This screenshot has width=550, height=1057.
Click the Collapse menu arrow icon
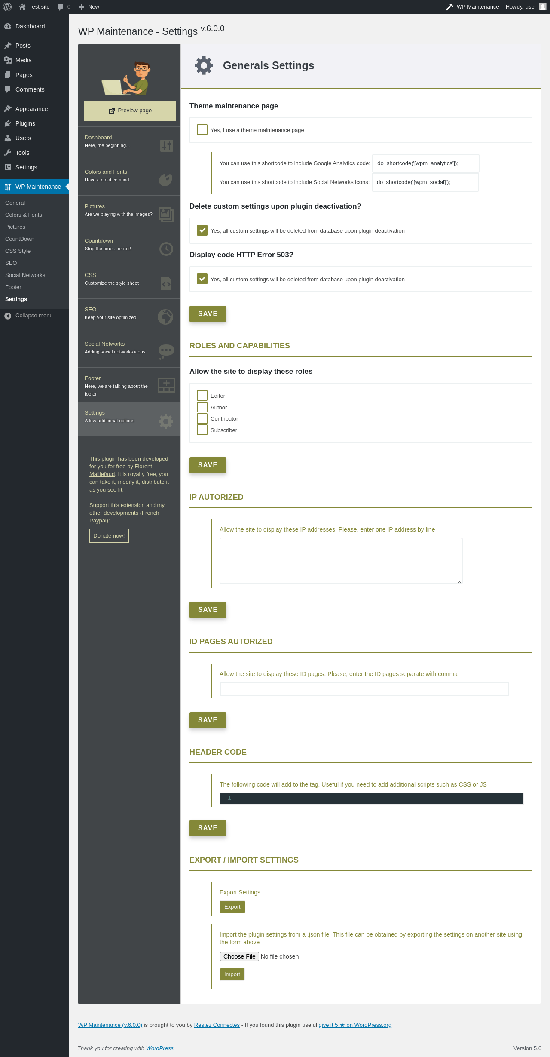8,316
